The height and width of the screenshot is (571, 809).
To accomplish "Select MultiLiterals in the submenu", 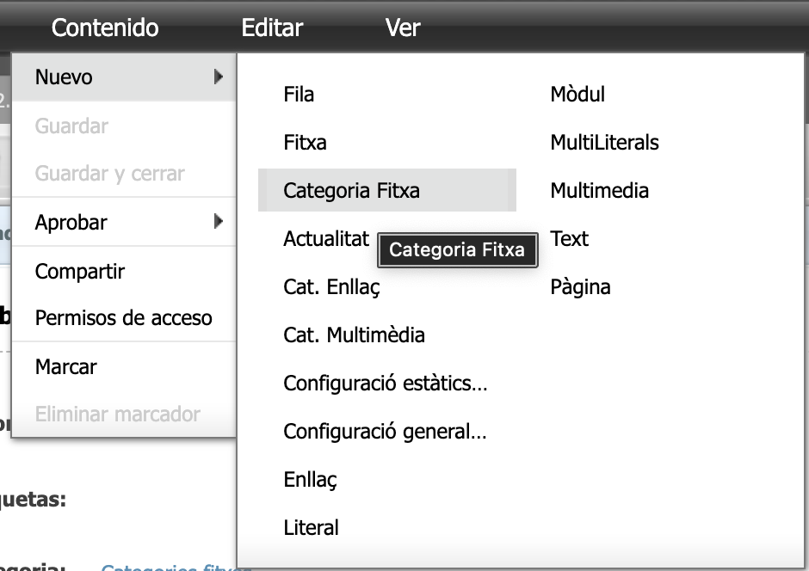I will (x=604, y=143).
